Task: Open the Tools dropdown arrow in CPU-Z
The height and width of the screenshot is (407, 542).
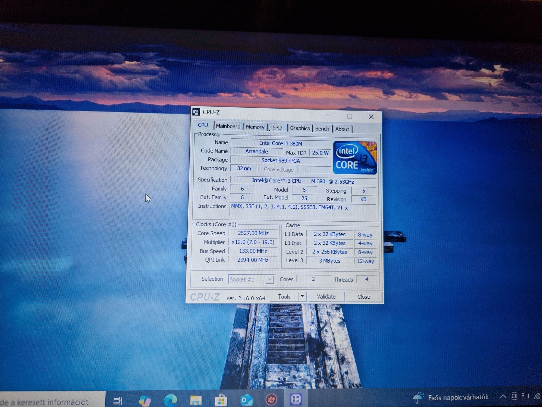Action: click(x=302, y=296)
